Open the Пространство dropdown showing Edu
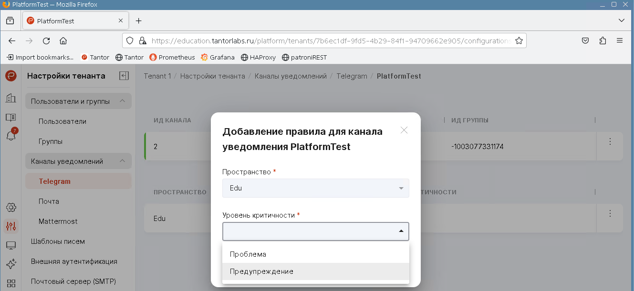Screen dimensions: 634x291 [315, 188]
